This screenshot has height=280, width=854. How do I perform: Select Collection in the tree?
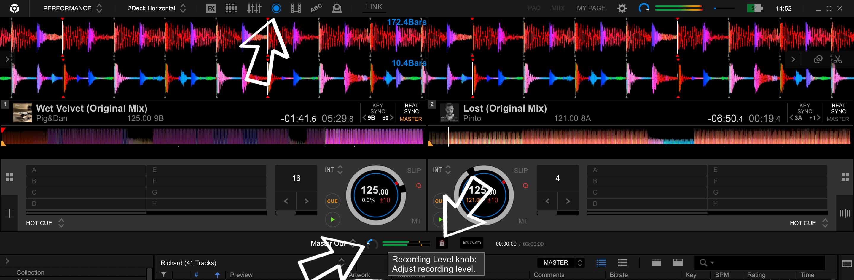coord(31,272)
